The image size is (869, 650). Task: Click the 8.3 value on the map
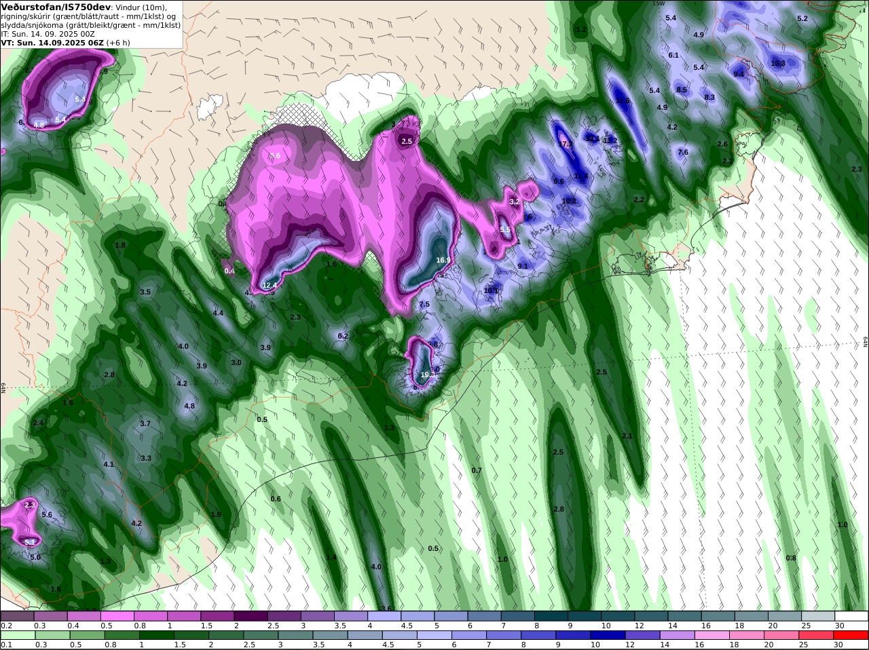tap(709, 98)
